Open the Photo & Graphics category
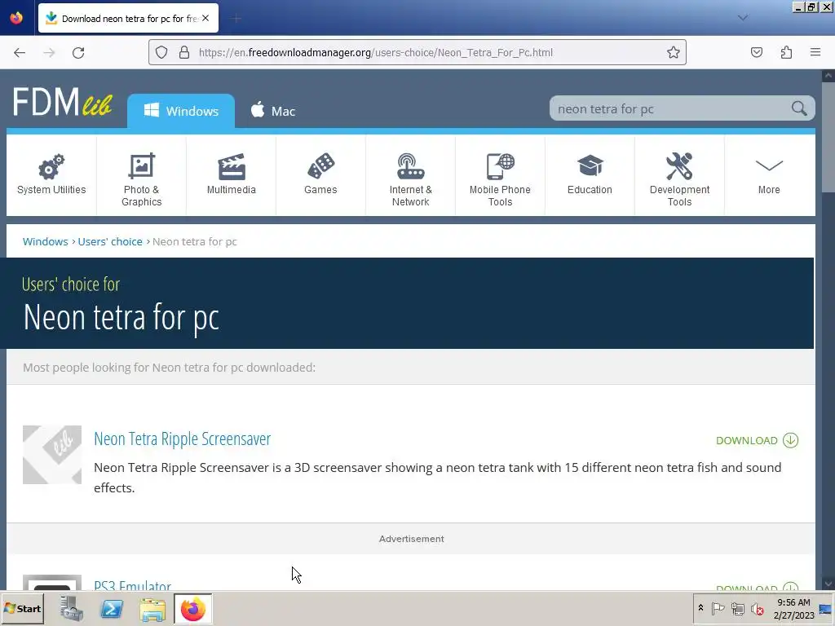The image size is (835, 626). (141, 174)
